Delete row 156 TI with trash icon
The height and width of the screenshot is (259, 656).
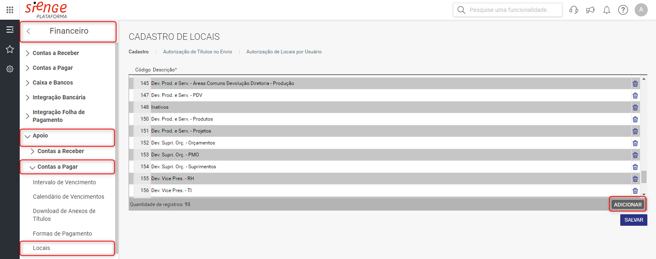(635, 190)
